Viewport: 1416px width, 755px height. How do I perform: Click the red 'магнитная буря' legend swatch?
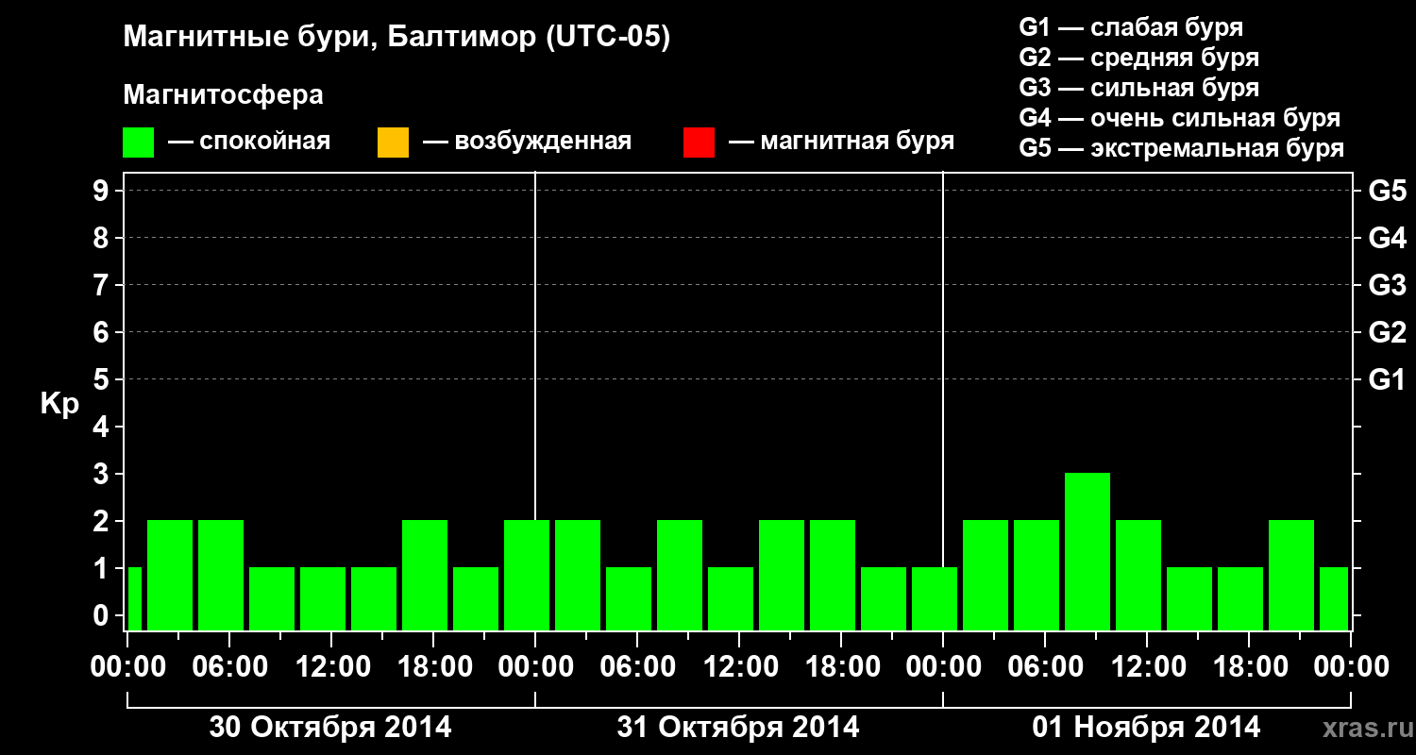tap(699, 143)
